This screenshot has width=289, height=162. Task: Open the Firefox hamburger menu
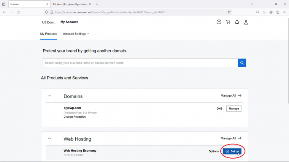[284, 12]
